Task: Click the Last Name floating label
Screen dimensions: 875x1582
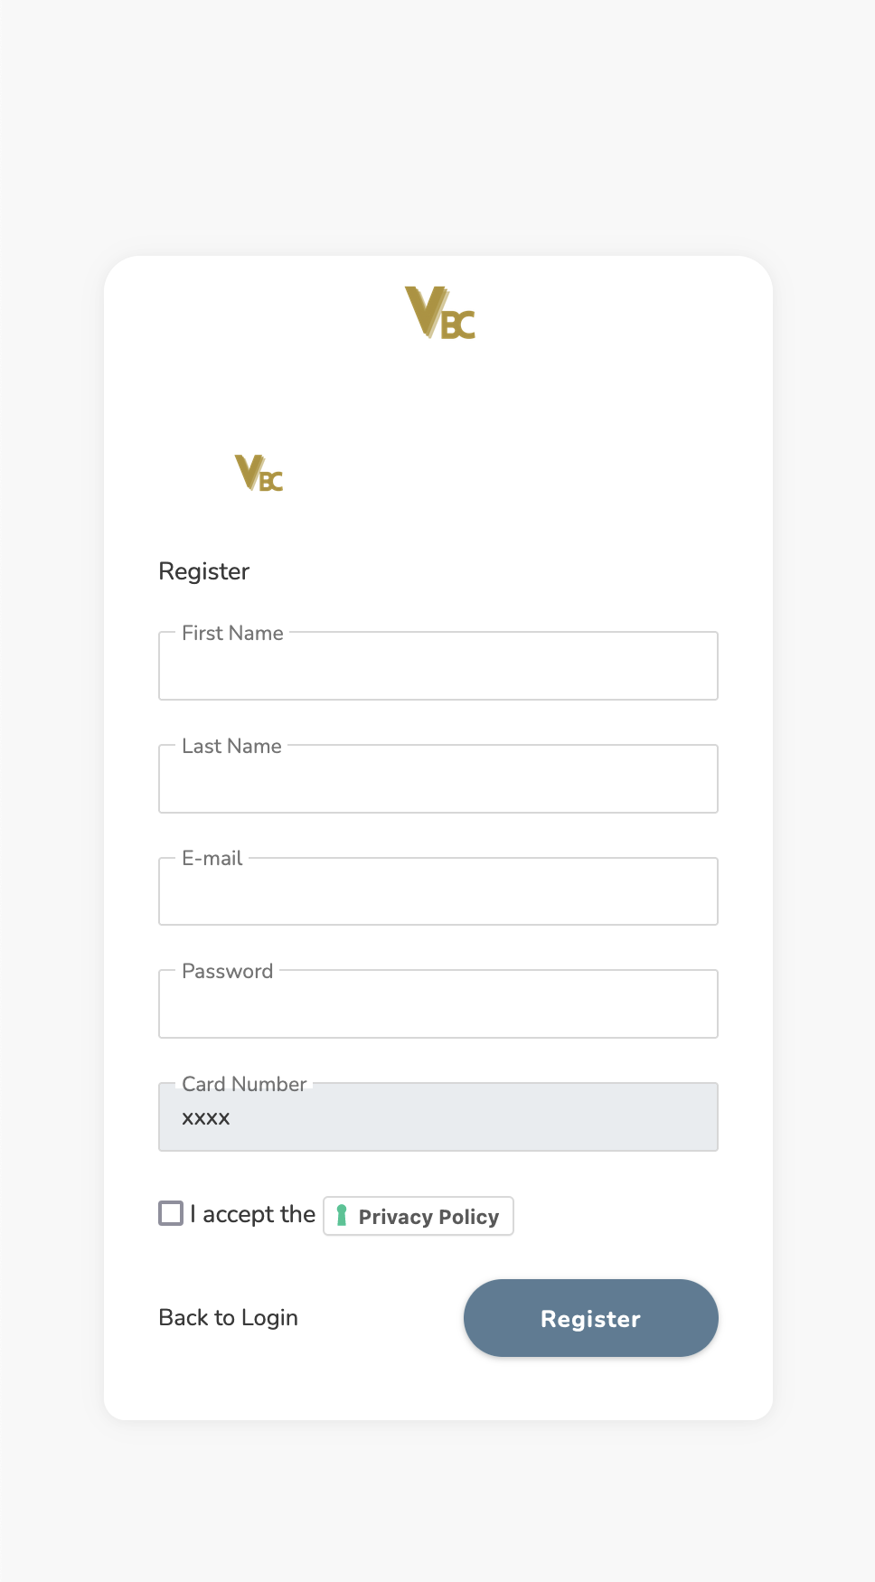Action: coord(231,746)
